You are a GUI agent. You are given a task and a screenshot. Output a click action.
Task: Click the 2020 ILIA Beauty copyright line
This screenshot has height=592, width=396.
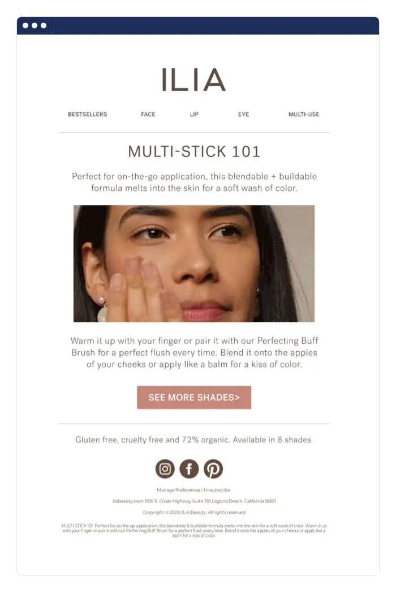tap(194, 512)
